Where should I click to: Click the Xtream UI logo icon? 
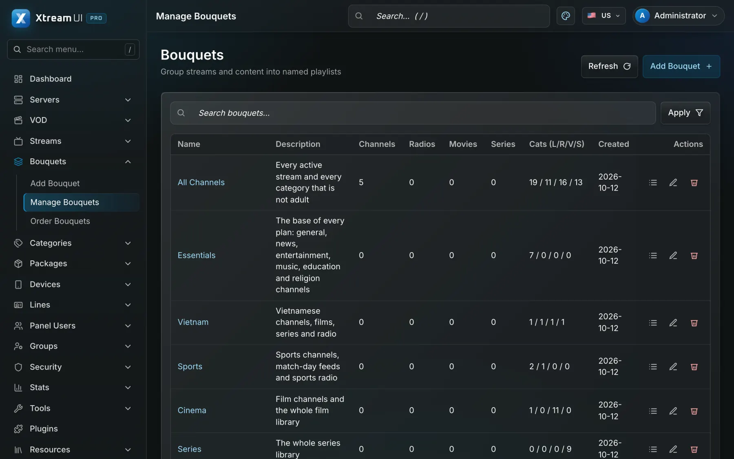coord(21,18)
